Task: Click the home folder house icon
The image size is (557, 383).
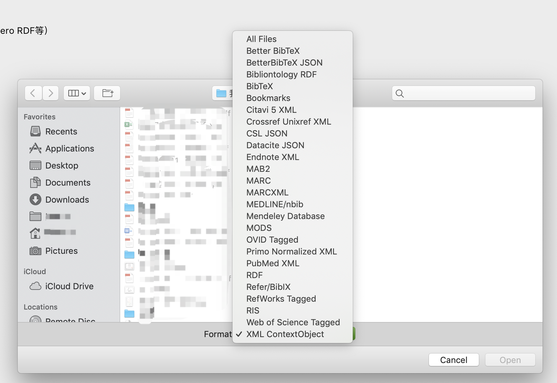Action: click(x=35, y=233)
